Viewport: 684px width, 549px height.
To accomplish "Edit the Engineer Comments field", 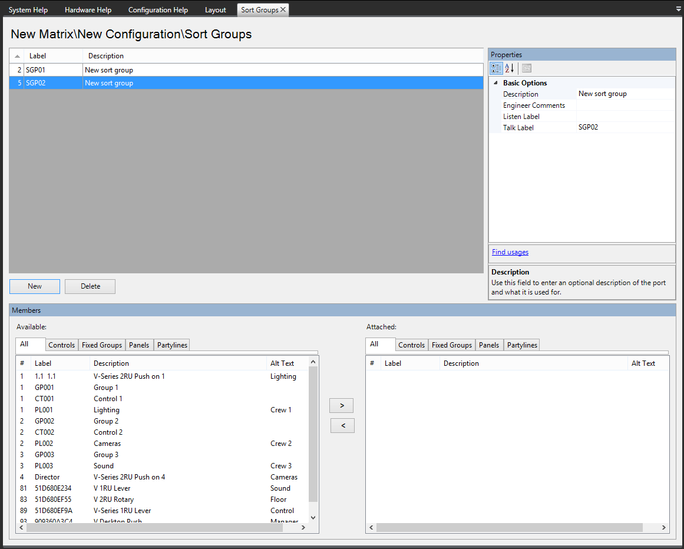I will pyautogui.click(x=624, y=105).
